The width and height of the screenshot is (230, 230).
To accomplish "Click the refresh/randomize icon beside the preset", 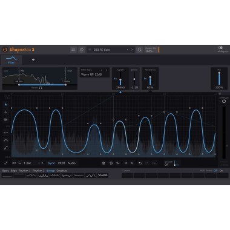I will click(x=139, y=50).
